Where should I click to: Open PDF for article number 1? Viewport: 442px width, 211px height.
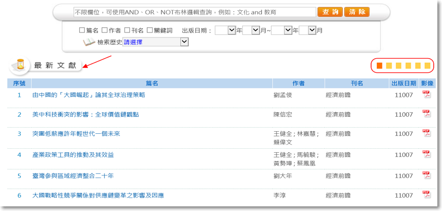(426, 94)
